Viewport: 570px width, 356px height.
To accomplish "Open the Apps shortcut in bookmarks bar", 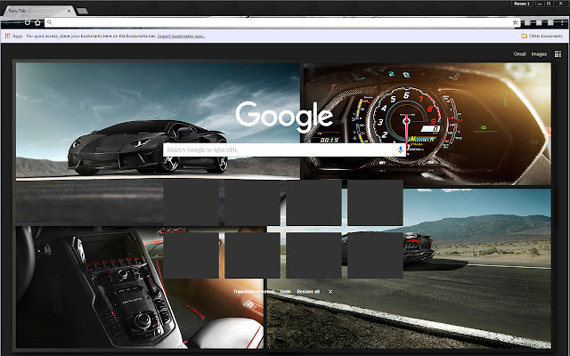I will (14, 36).
